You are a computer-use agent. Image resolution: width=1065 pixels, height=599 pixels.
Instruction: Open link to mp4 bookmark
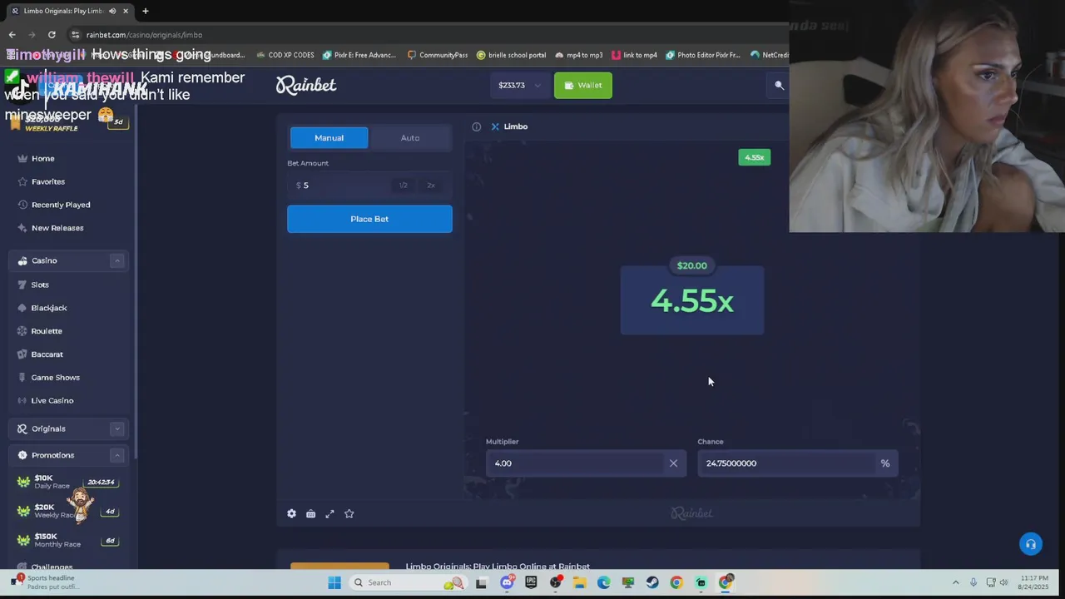[x=634, y=55]
